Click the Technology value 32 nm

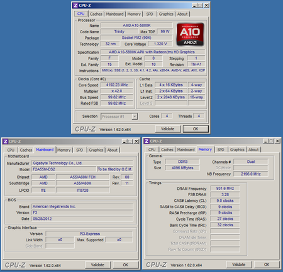coord(111,44)
